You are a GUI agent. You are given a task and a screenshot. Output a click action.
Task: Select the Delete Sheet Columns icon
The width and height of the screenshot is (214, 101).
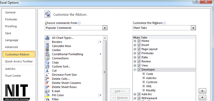tap(47, 83)
